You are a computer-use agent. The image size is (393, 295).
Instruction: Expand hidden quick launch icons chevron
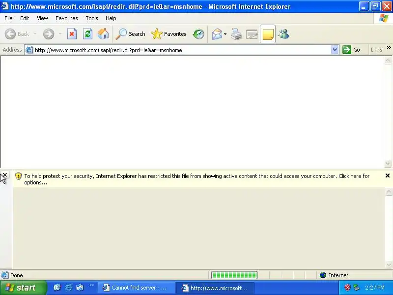(91, 285)
